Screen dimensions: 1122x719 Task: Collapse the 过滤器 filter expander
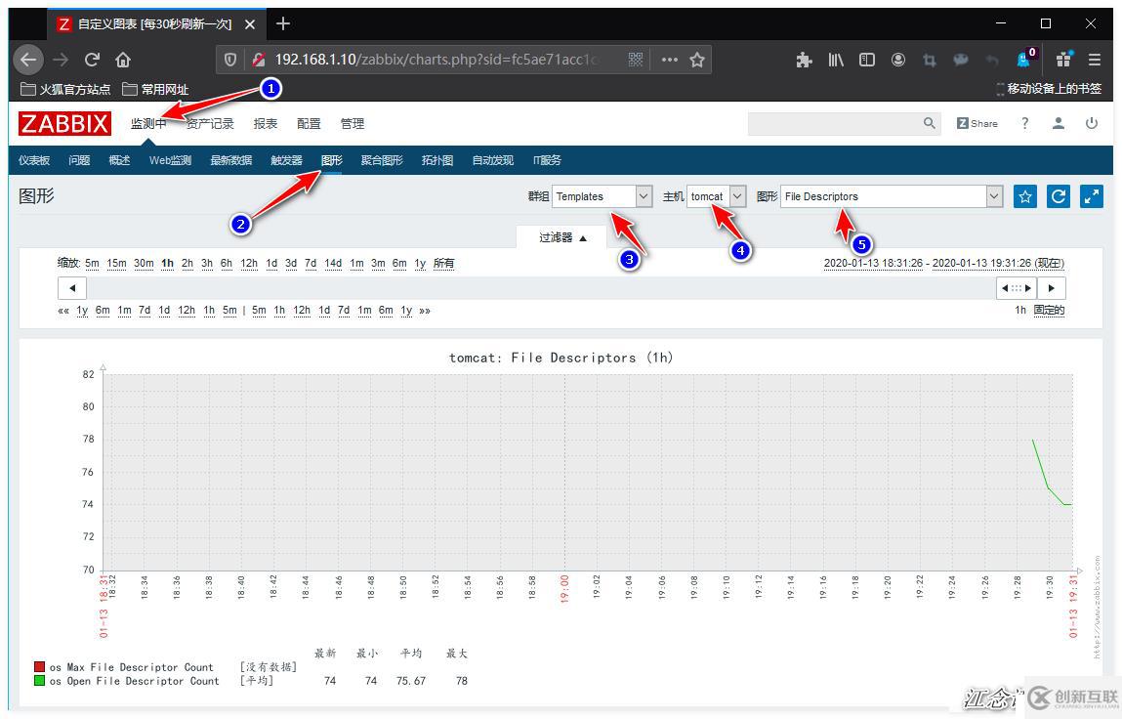562,237
